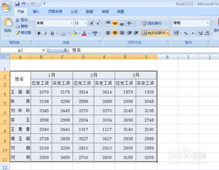Toggle center horizontal alignment
The height and width of the screenshot is (170, 219).
(x=115, y=33)
